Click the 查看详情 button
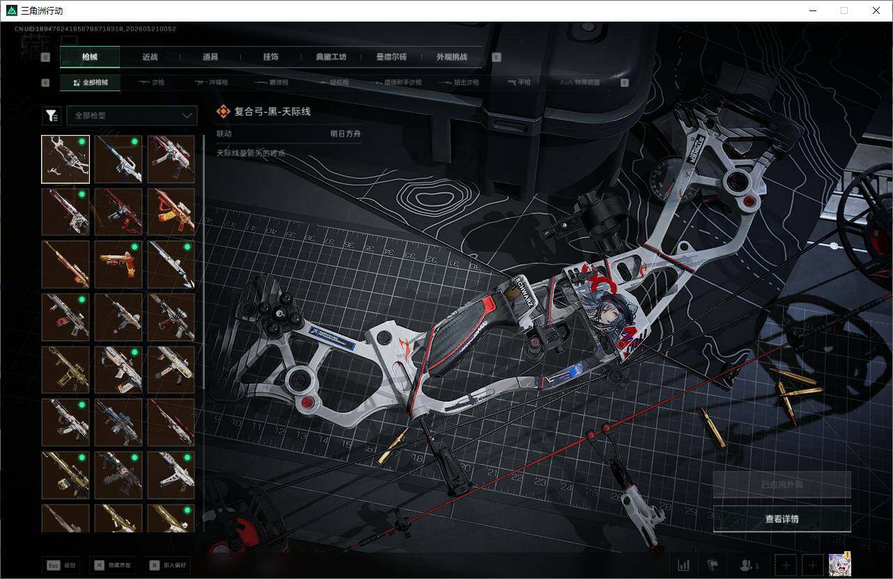The width and height of the screenshot is (893, 579). tap(782, 518)
